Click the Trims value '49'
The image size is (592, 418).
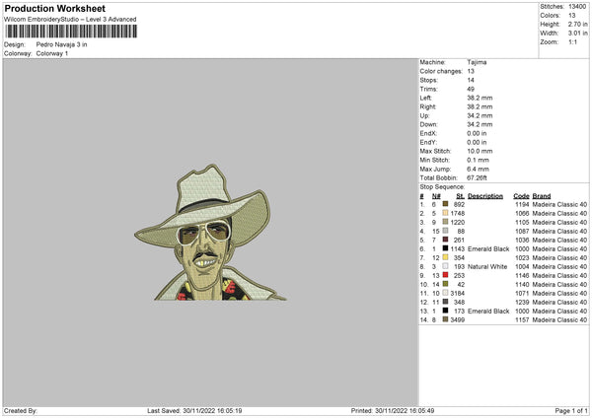pos(471,89)
